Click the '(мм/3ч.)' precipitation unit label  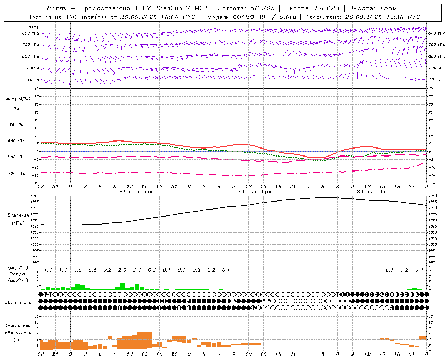[18, 268]
